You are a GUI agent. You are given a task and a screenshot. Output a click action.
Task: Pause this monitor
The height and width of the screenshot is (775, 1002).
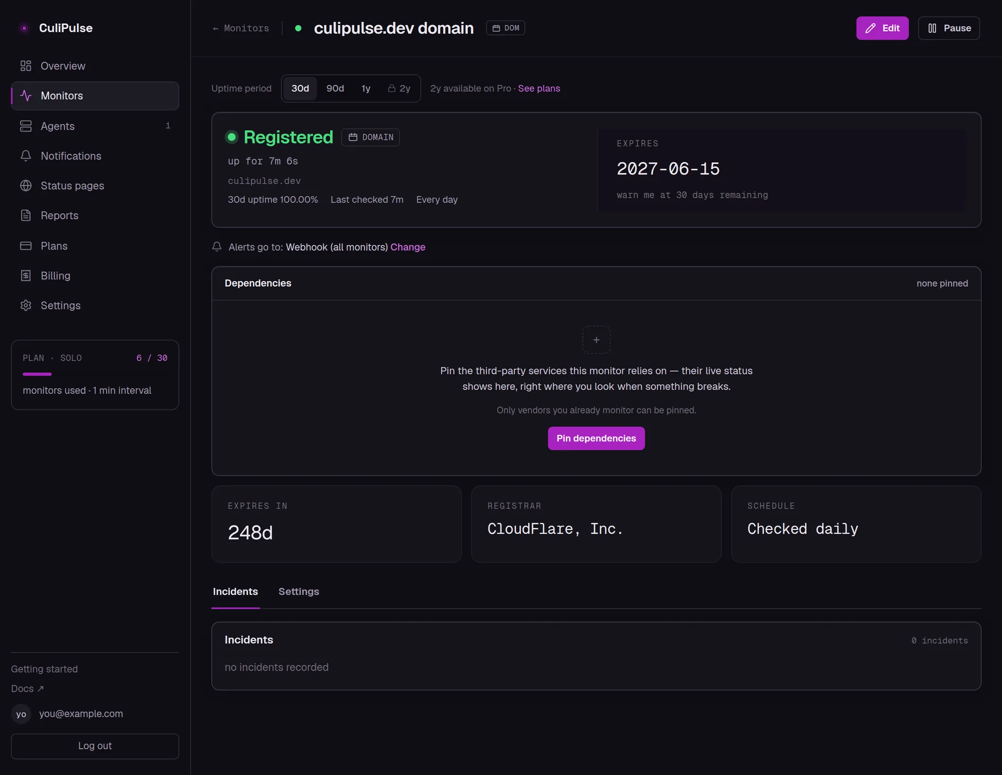(x=949, y=28)
